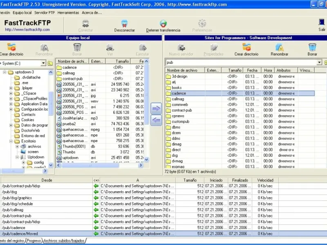Expand the Datos de programa tree node

11,125
